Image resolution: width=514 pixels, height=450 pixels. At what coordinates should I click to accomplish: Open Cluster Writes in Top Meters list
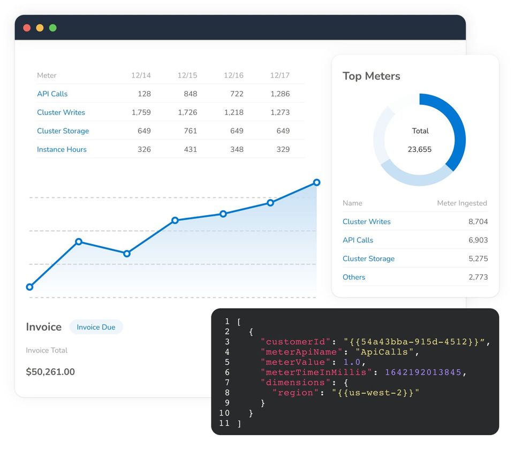[x=366, y=222]
